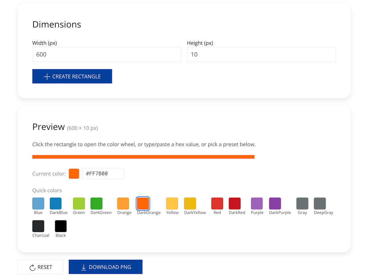Select the DarkOrange swatch
369x280 pixels.
point(143,203)
